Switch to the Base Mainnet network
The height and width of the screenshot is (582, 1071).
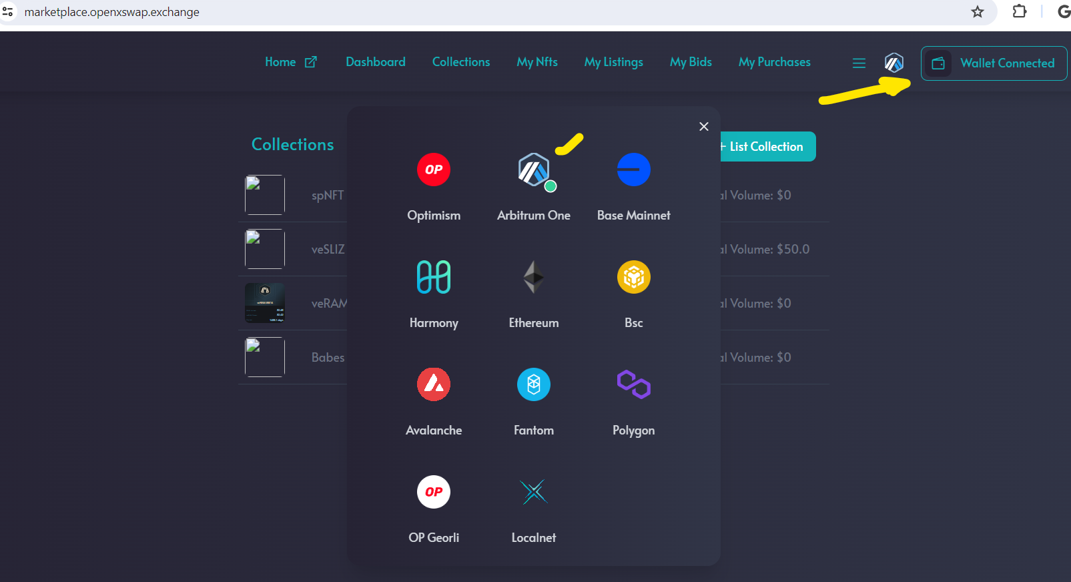pos(633,170)
